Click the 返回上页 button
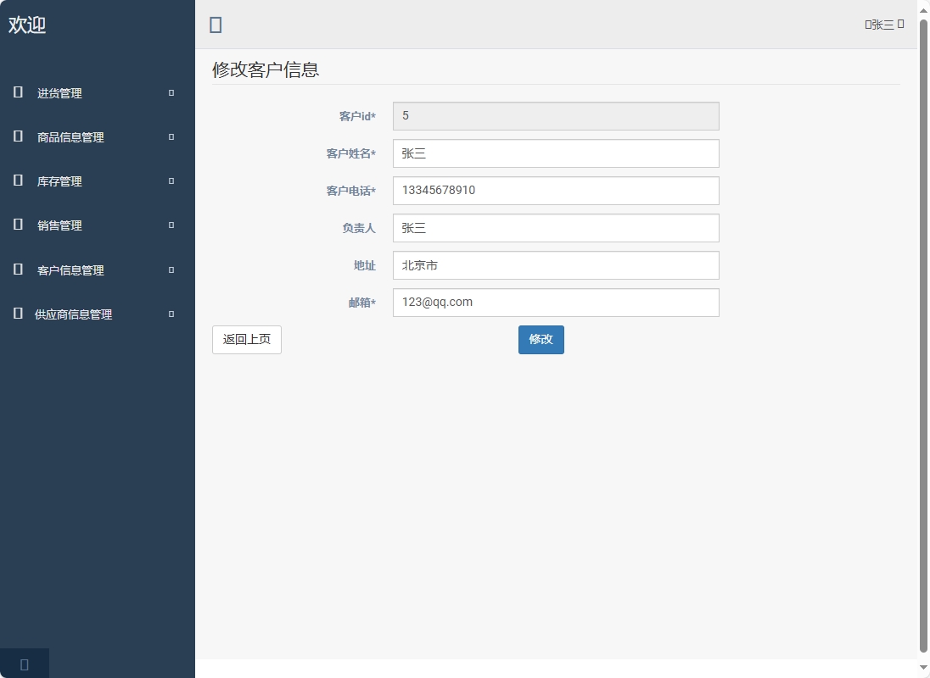This screenshot has height=678, width=930. tap(246, 339)
